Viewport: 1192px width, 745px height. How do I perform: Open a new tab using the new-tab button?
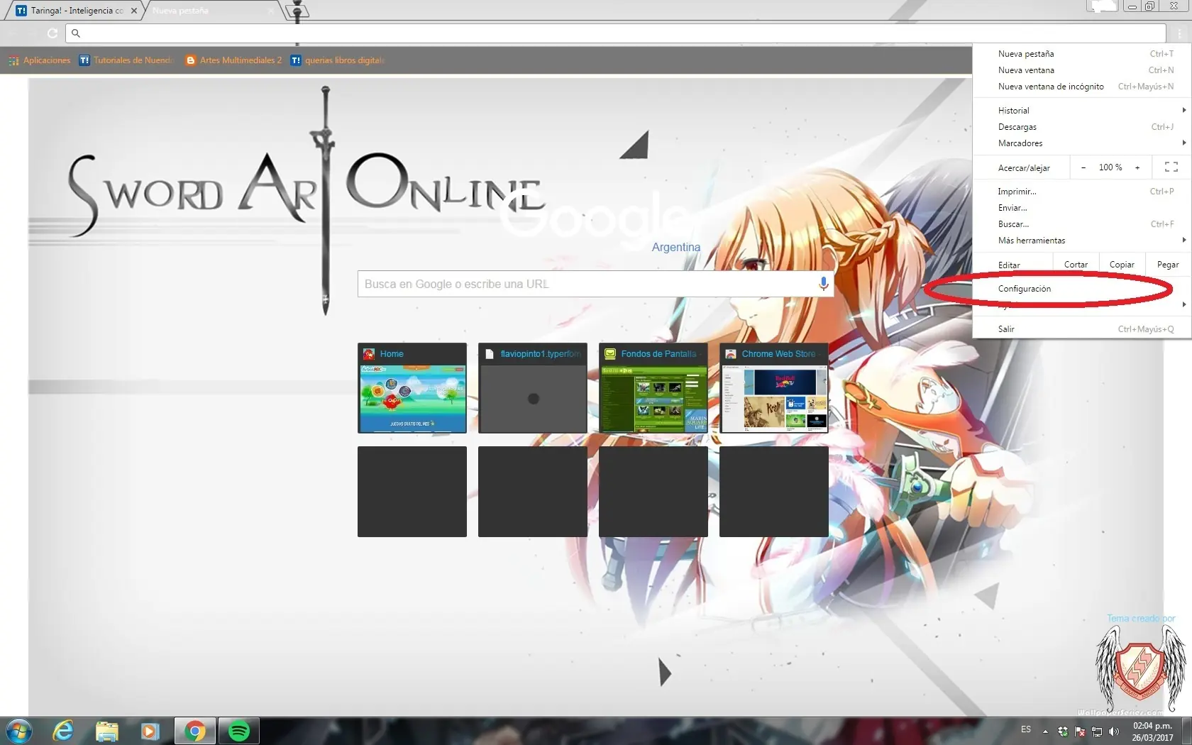pyautogui.click(x=297, y=11)
